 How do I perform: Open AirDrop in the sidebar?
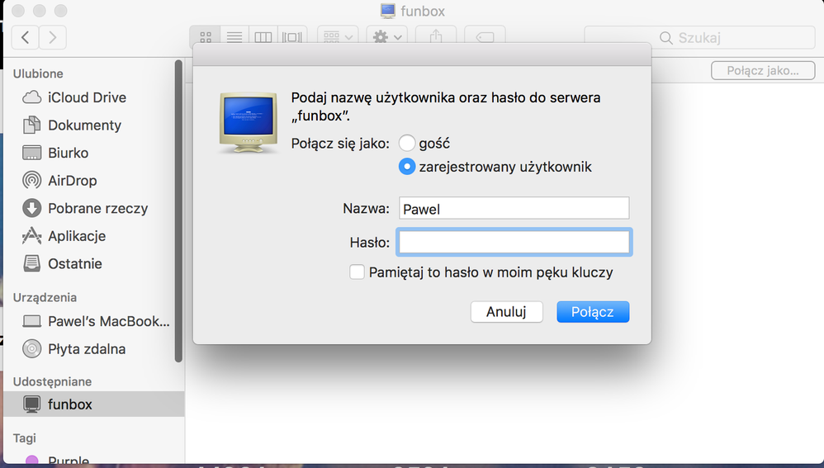[72, 181]
